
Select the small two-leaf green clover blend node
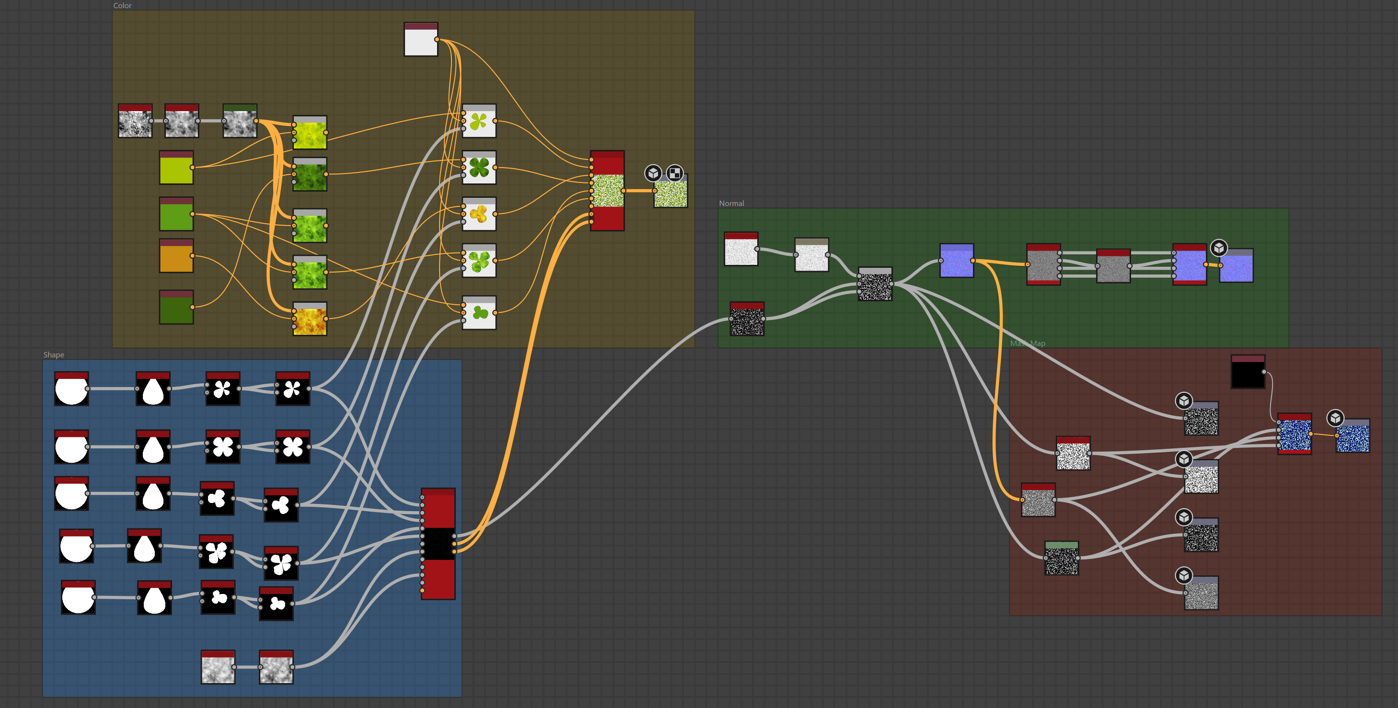[479, 312]
